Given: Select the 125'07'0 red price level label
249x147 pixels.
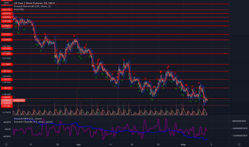Looking at the screenshot, I should [x=6, y=14].
